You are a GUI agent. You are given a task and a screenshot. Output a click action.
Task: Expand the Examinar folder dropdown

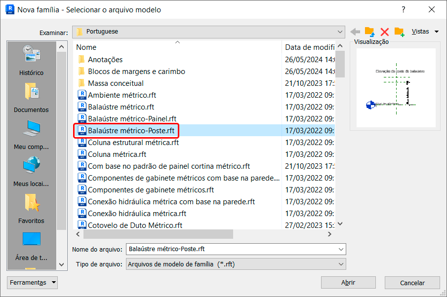(x=340, y=32)
